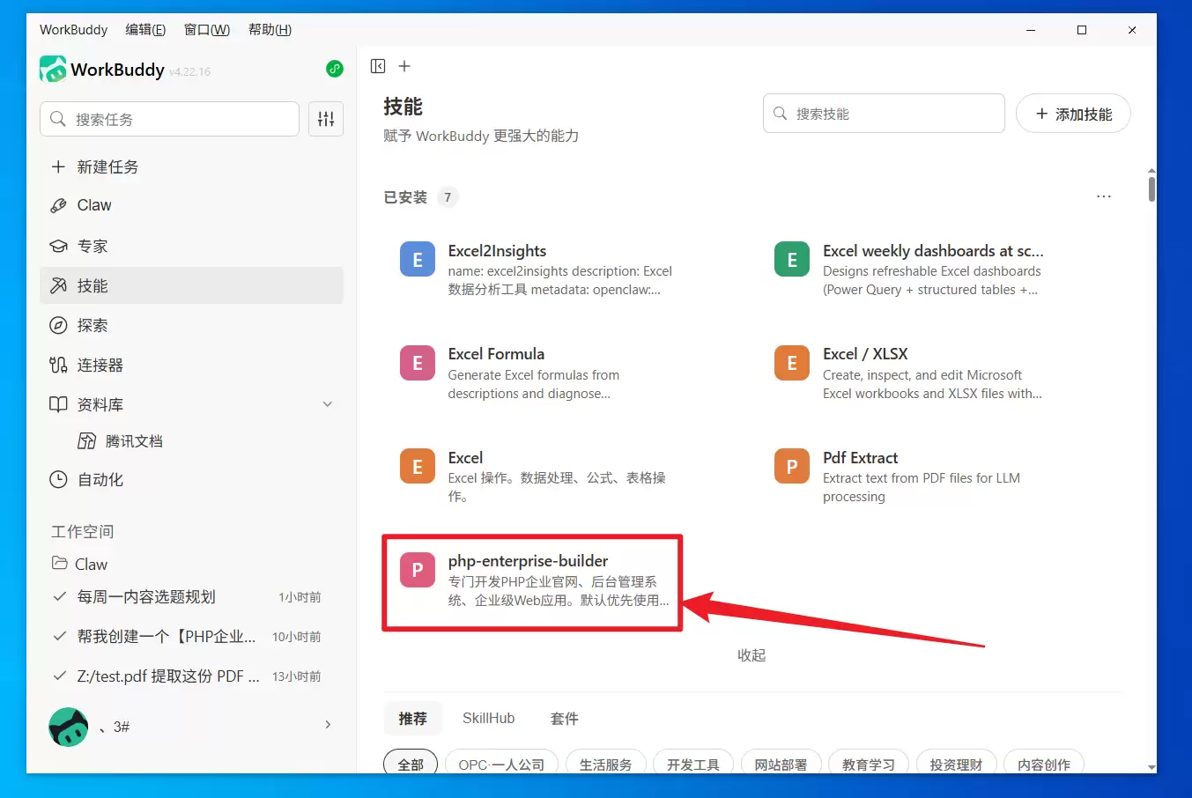Click 搜索技能 search field

click(884, 114)
